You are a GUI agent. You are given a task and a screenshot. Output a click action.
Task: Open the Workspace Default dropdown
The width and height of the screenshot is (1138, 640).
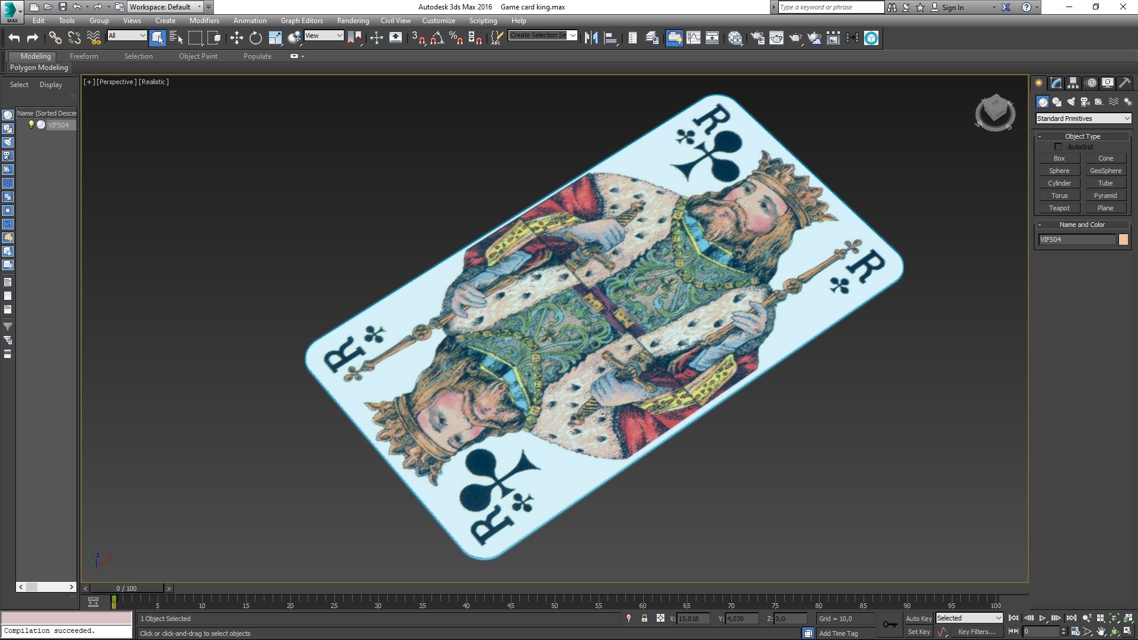(165, 7)
